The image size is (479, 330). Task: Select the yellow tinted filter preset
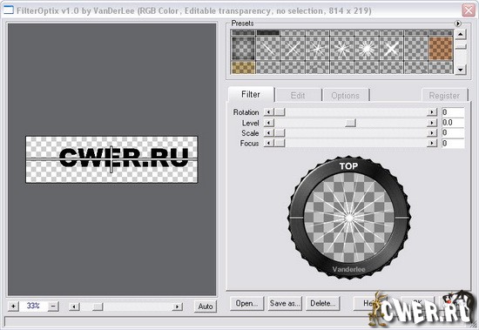point(243,68)
